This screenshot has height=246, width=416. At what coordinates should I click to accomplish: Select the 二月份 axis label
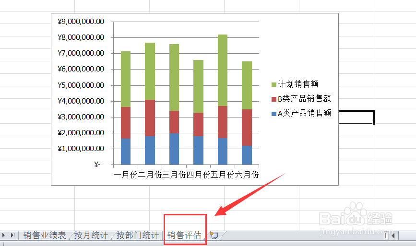coord(150,175)
